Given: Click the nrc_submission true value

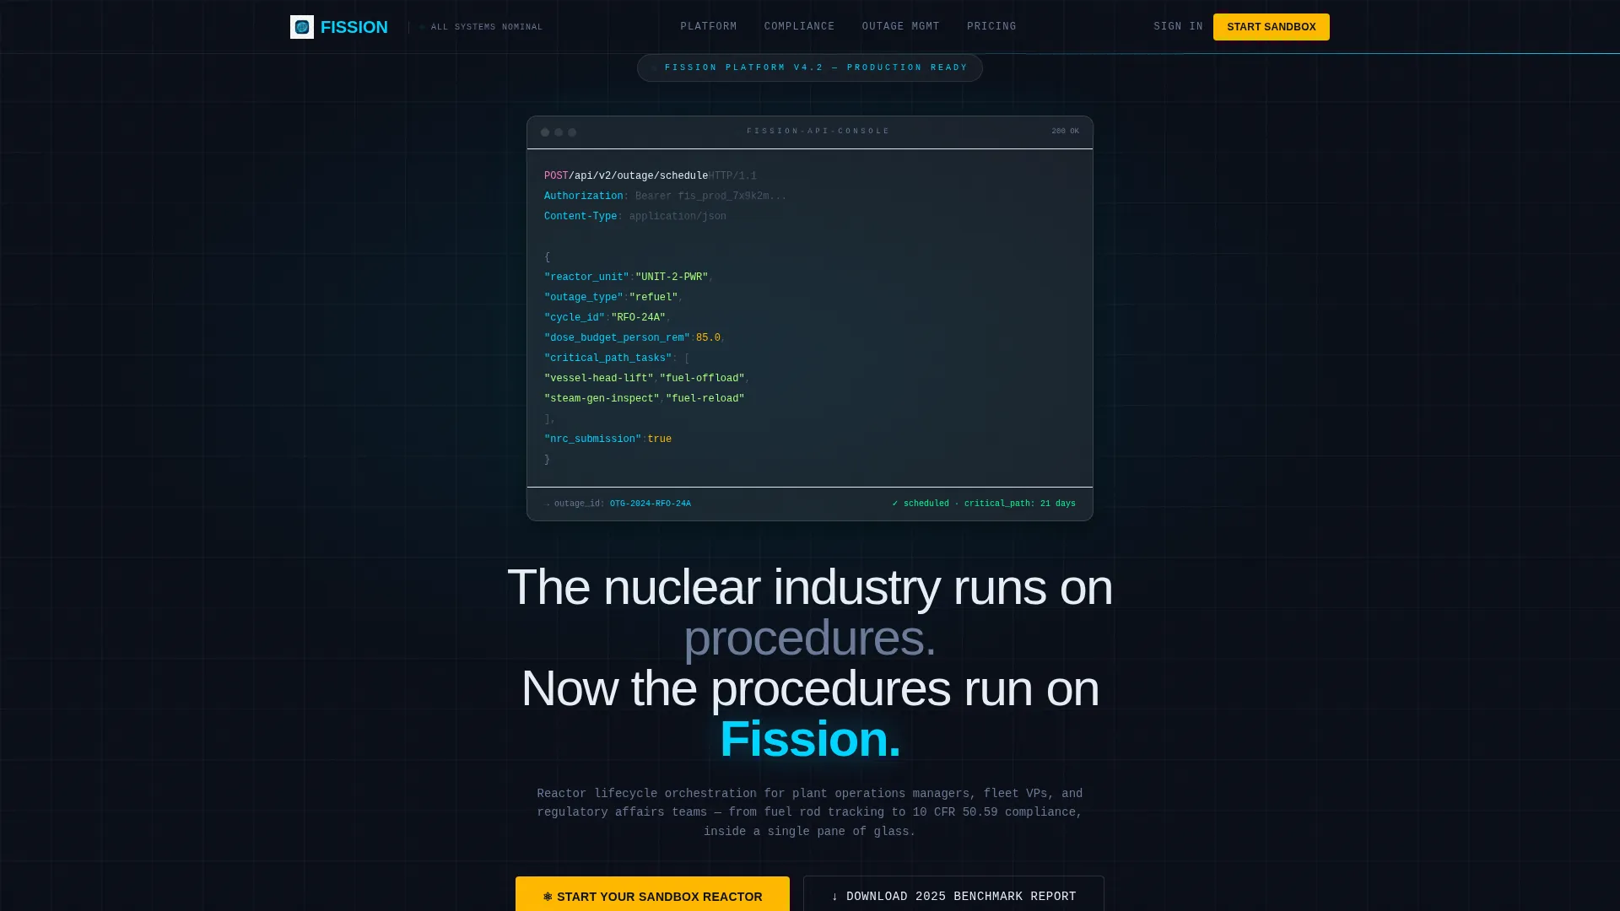Looking at the screenshot, I should [x=660, y=439].
